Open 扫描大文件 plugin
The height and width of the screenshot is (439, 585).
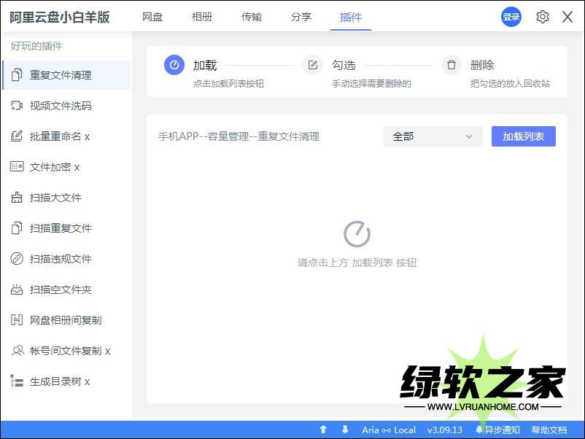(x=55, y=198)
